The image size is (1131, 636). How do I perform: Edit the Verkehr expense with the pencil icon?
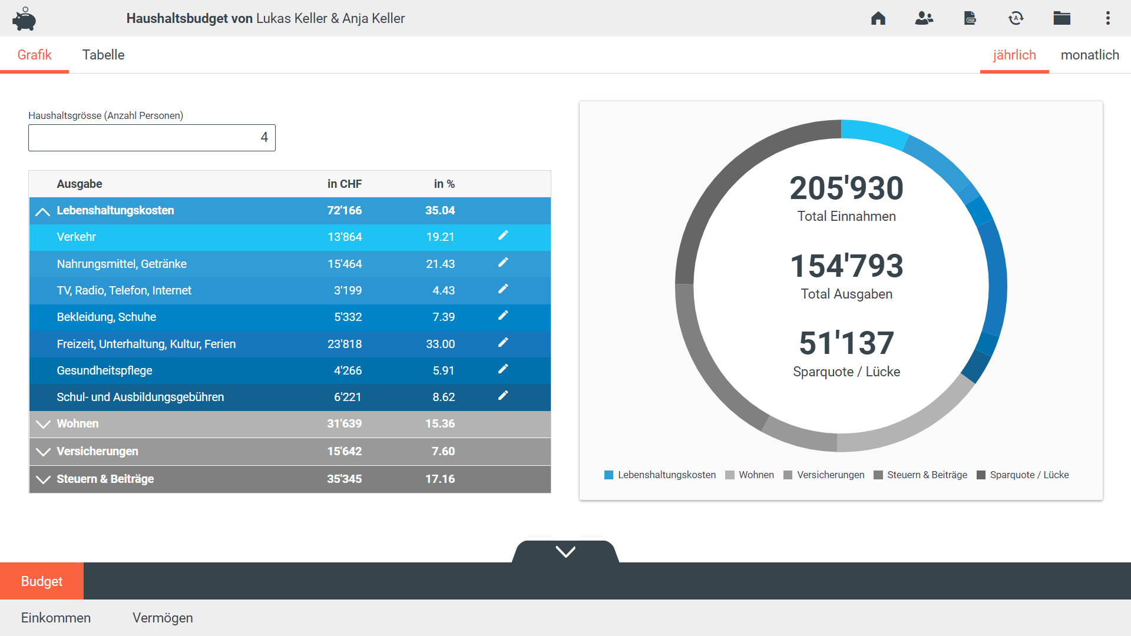coord(503,236)
